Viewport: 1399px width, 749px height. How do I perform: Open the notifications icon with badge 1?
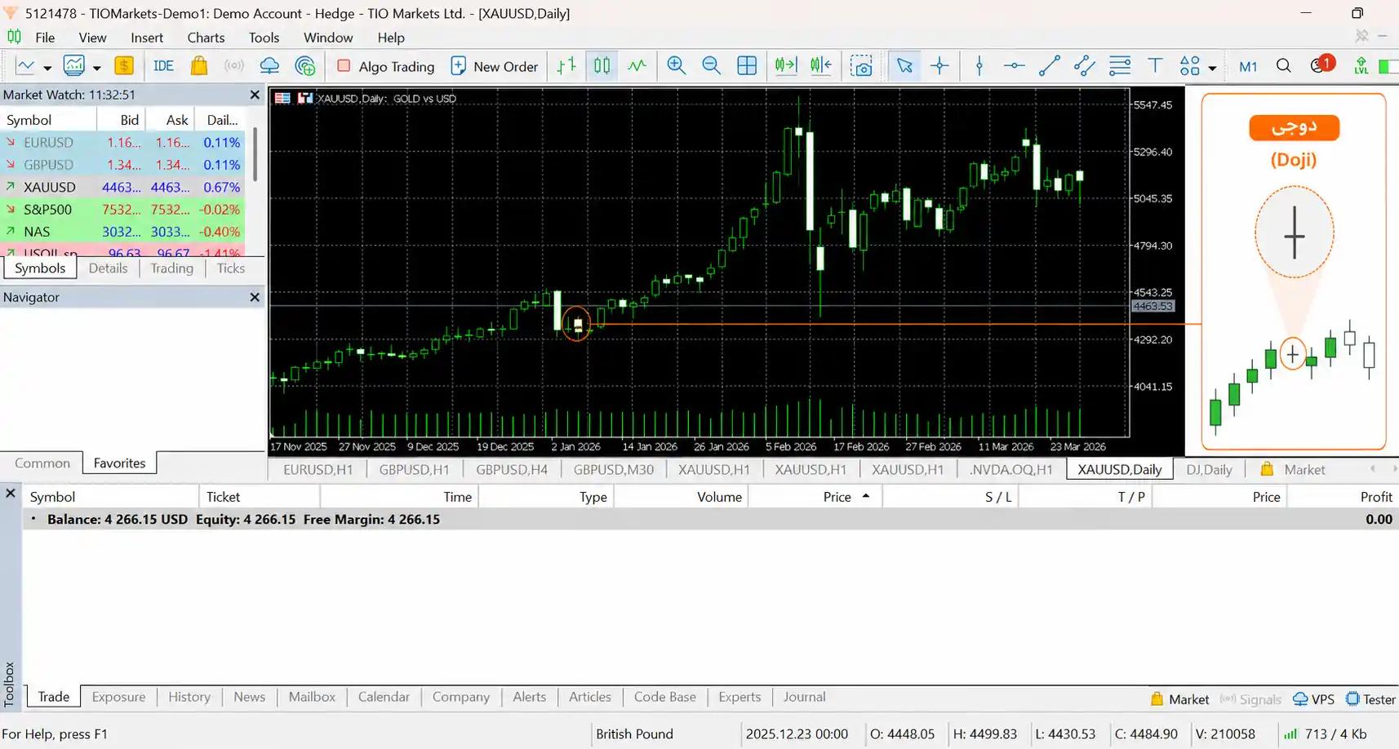pyautogui.click(x=1321, y=65)
